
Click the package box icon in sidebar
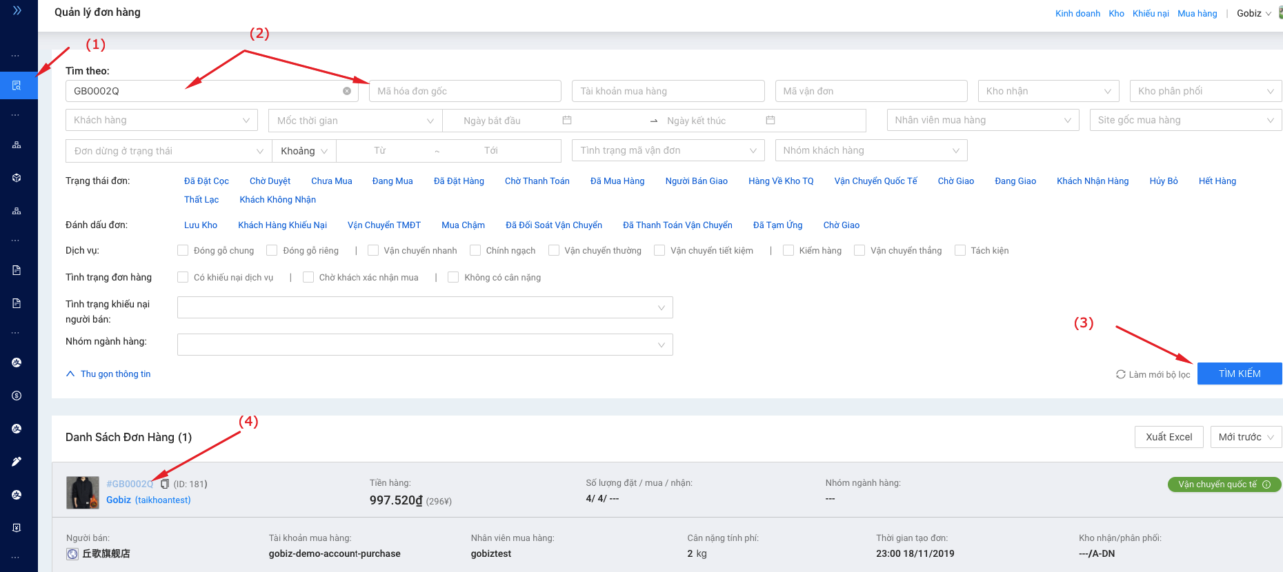point(17,178)
